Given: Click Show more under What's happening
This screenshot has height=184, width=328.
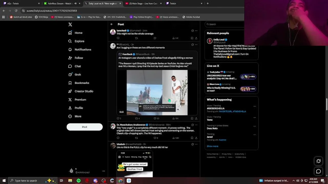Looking at the screenshot, I should [x=212, y=146].
